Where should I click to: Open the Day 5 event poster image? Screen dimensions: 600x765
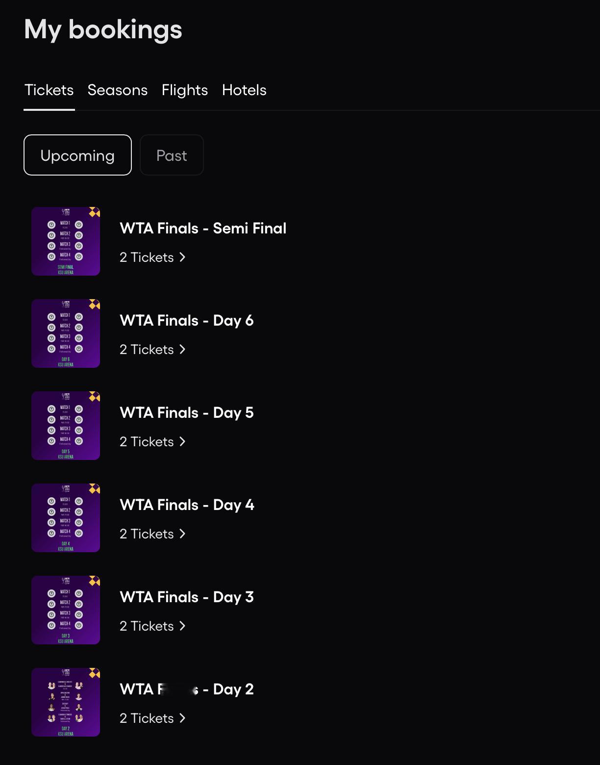click(x=66, y=426)
